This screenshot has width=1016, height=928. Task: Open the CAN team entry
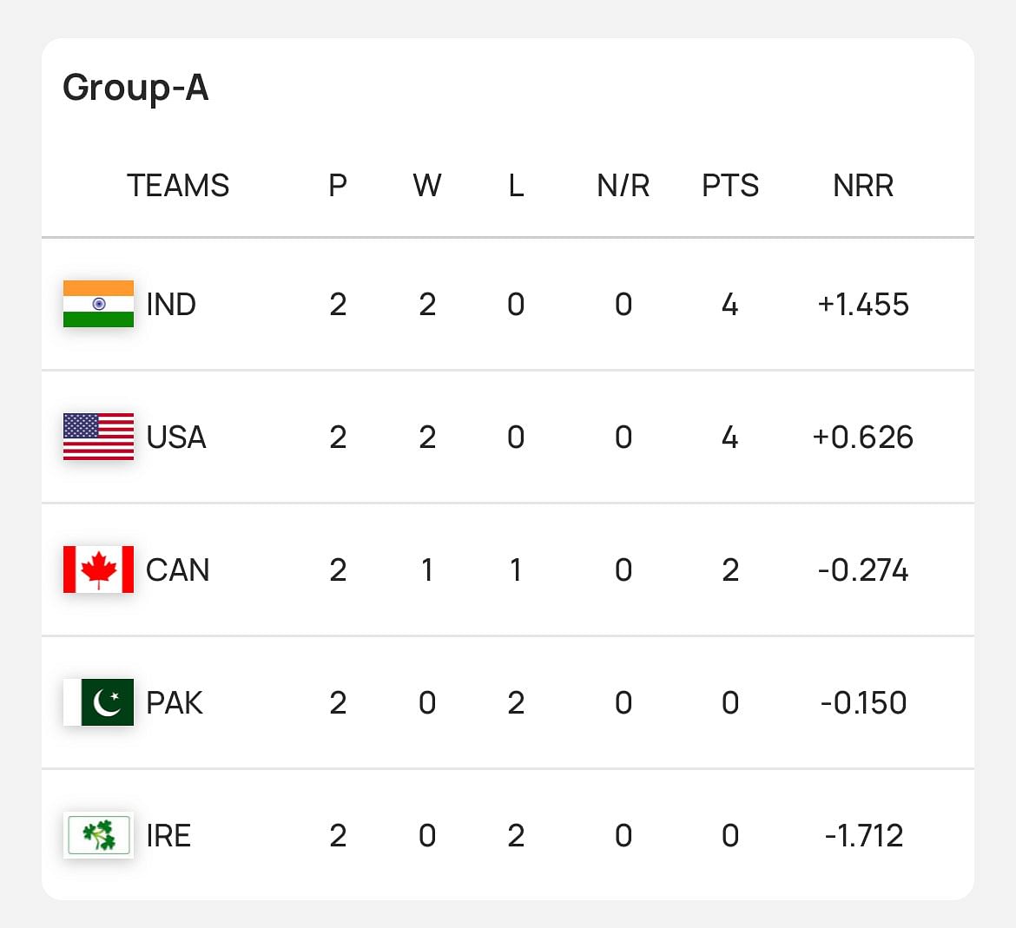point(177,570)
